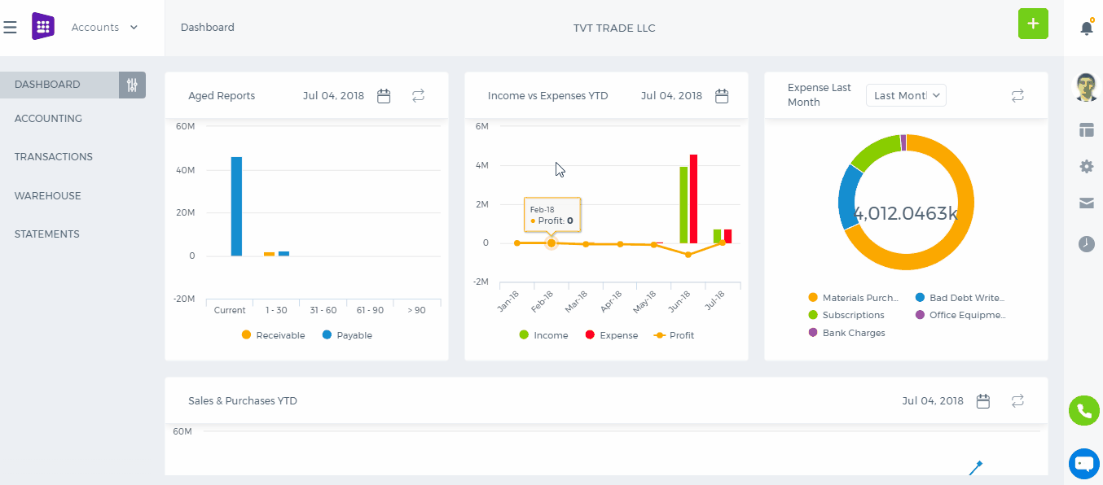The image size is (1103, 485).
Task: Toggle Expense series in chart legend
Action: tap(611, 335)
